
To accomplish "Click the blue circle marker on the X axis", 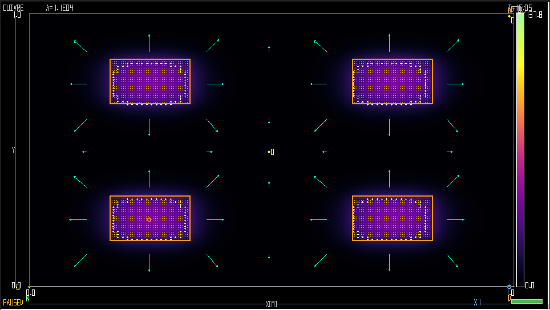I will 509,287.
